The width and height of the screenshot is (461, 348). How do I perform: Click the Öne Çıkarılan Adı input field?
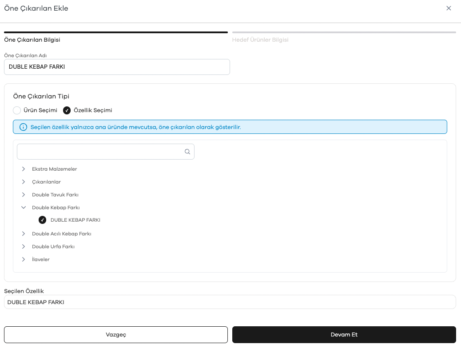117,67
